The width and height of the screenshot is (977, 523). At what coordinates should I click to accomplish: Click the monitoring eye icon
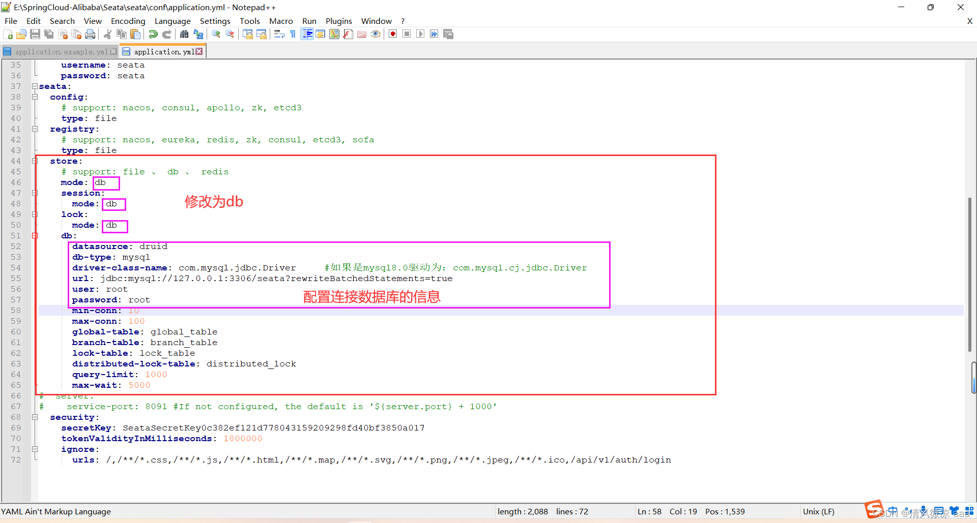[x=376, y=34]
